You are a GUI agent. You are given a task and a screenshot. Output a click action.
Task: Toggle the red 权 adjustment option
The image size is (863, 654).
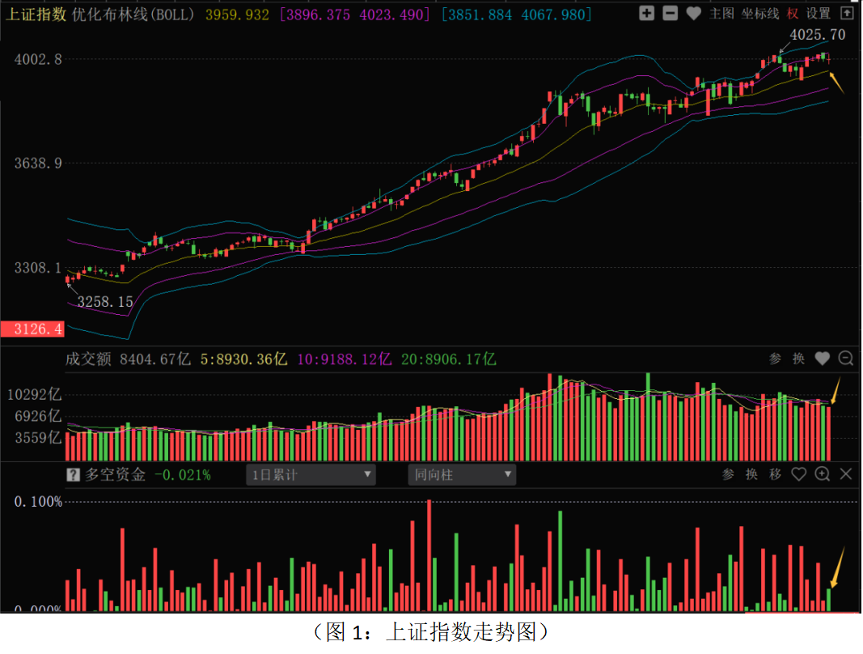pos(793,14)
